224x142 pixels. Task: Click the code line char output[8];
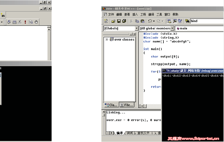(x=165, y=56)
